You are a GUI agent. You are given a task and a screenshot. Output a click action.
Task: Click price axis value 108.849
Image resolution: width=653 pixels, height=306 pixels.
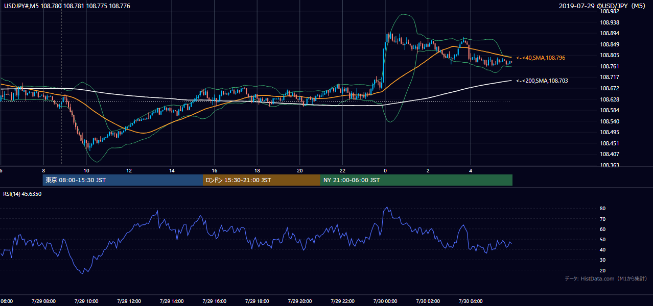[610, 44]
